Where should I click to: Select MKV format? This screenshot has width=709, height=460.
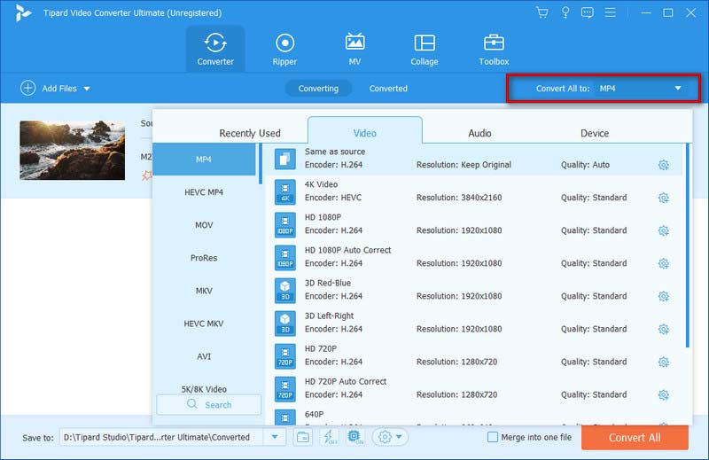click(x=204, y=291)
